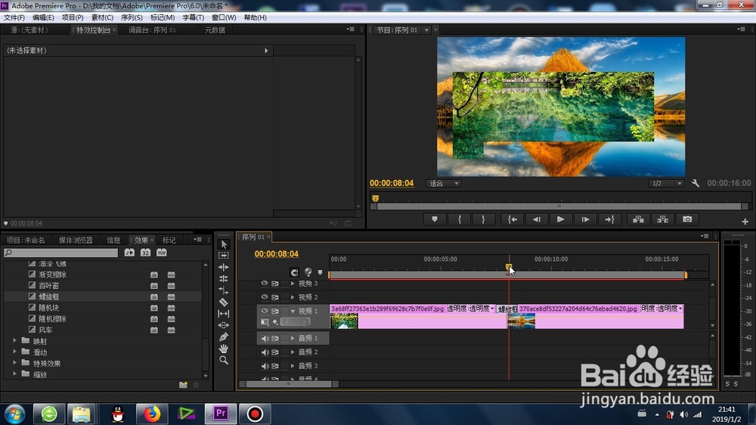Switch to the 媒体浏览器 tab
This screenshot has height=425, width=756.
[76, 240]
